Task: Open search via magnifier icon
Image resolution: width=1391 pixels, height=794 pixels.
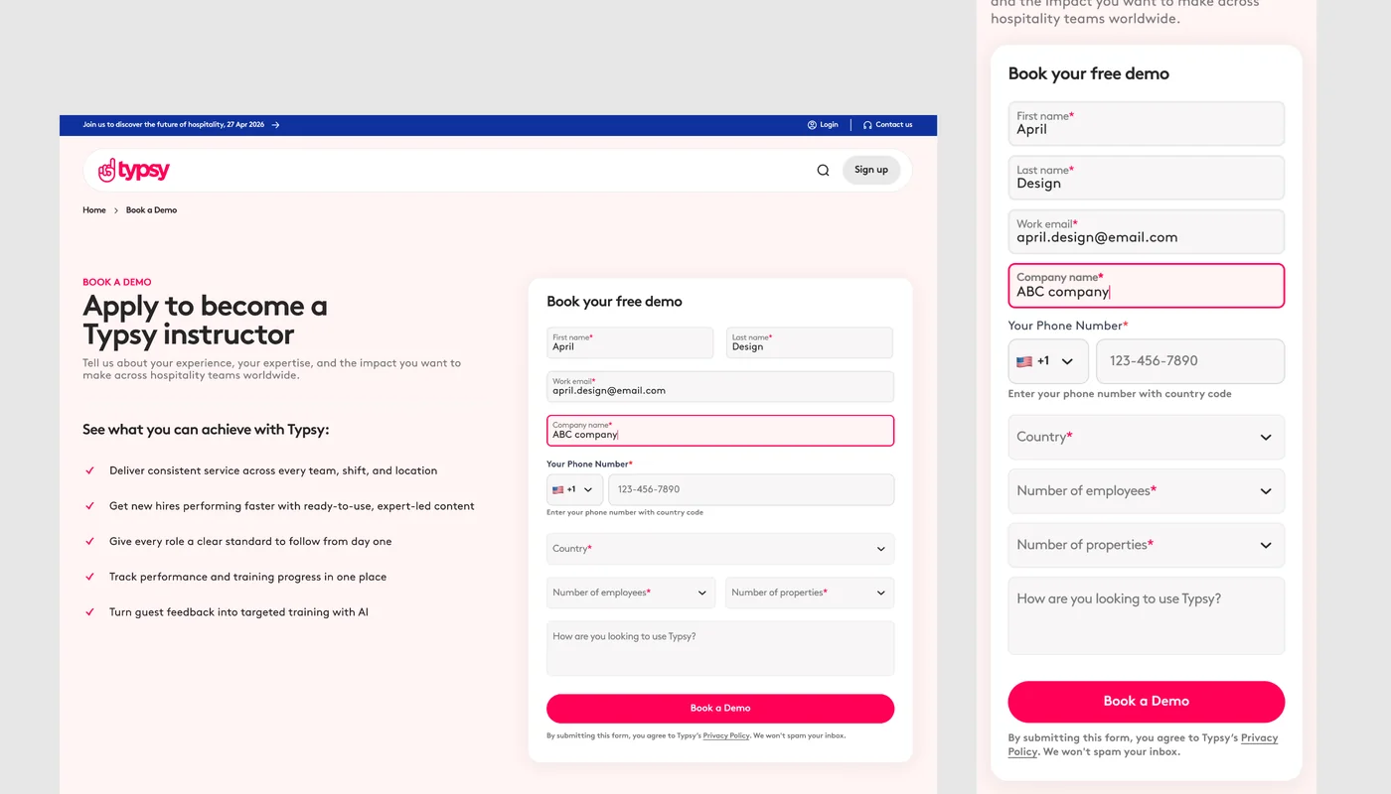Action: 823,170
